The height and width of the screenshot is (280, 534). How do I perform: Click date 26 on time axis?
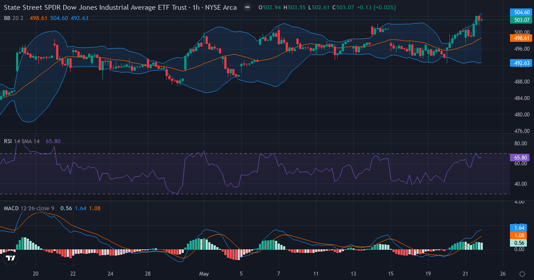coord(503,273)
